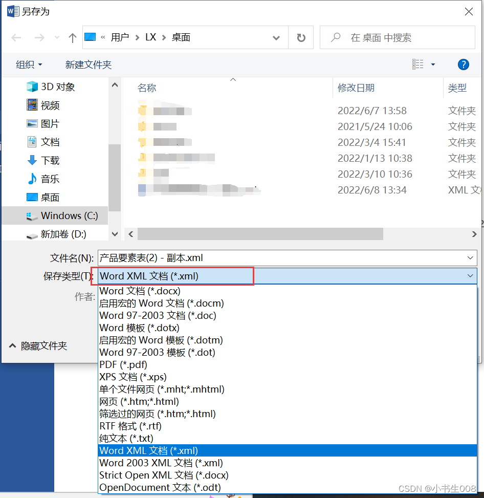Select 3D 对象 in the navigation pane
Viewport: 484px width, 498px height.
click(51, 86)
